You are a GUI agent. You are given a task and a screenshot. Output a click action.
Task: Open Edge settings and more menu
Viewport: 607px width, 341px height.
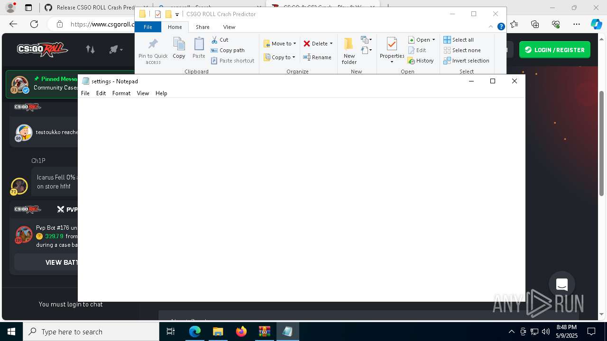[x=576, y=24]
